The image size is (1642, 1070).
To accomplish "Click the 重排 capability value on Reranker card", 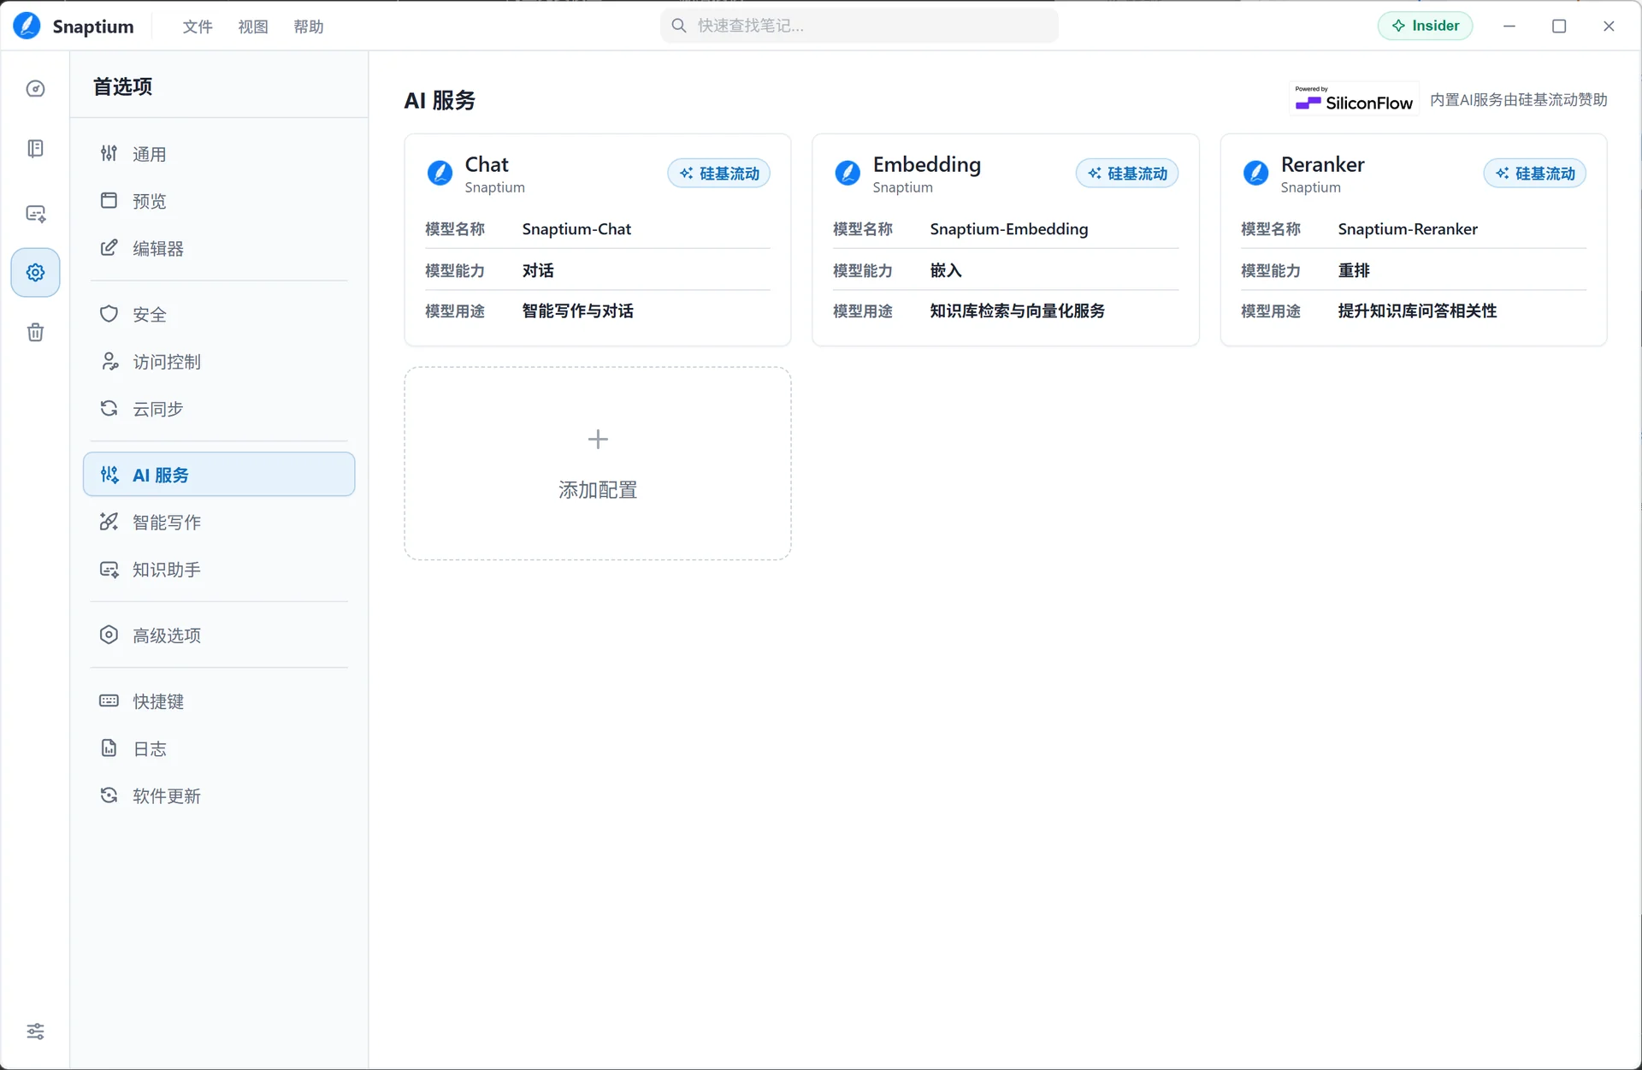I will (x=1354, y=271).
